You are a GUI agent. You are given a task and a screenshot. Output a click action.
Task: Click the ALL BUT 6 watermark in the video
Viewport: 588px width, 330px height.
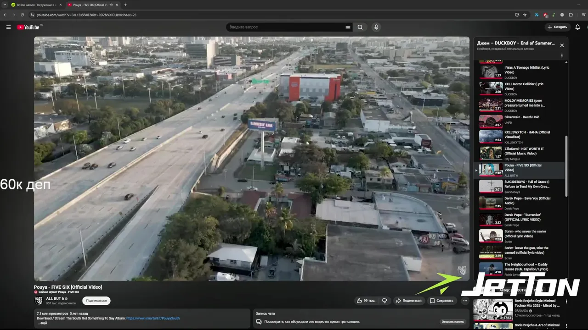462,270
